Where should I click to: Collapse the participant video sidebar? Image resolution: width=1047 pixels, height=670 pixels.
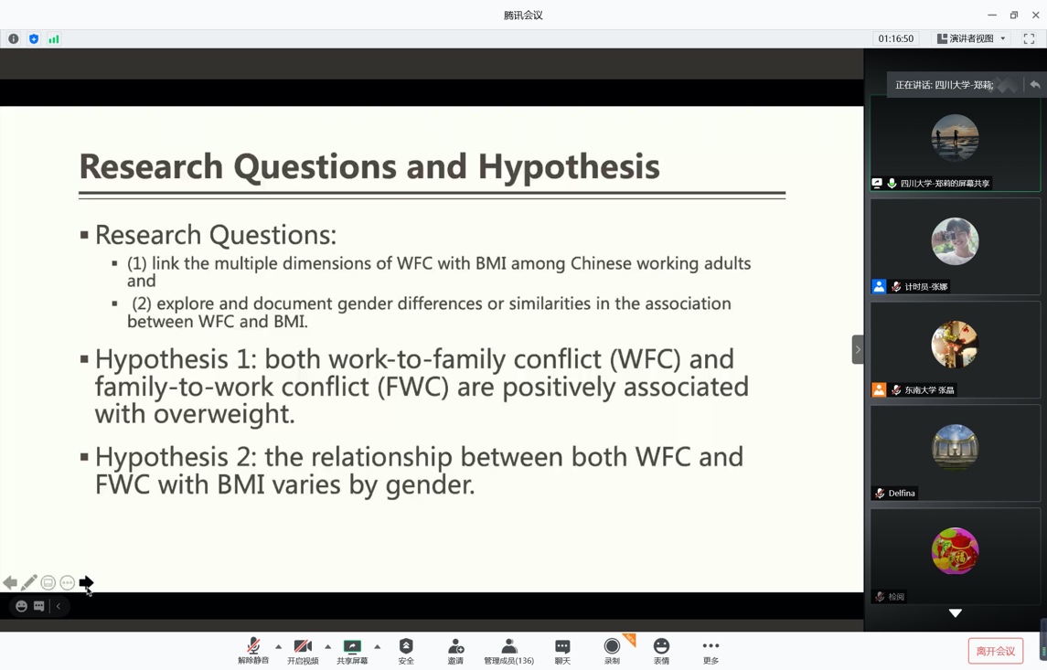(858, 349)
